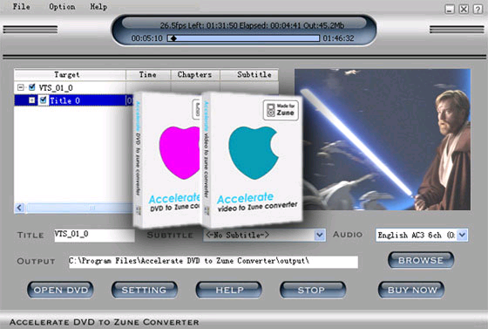Open the Option menu
The height and width of the screenshot is (329, 488).
pos(62,6)
